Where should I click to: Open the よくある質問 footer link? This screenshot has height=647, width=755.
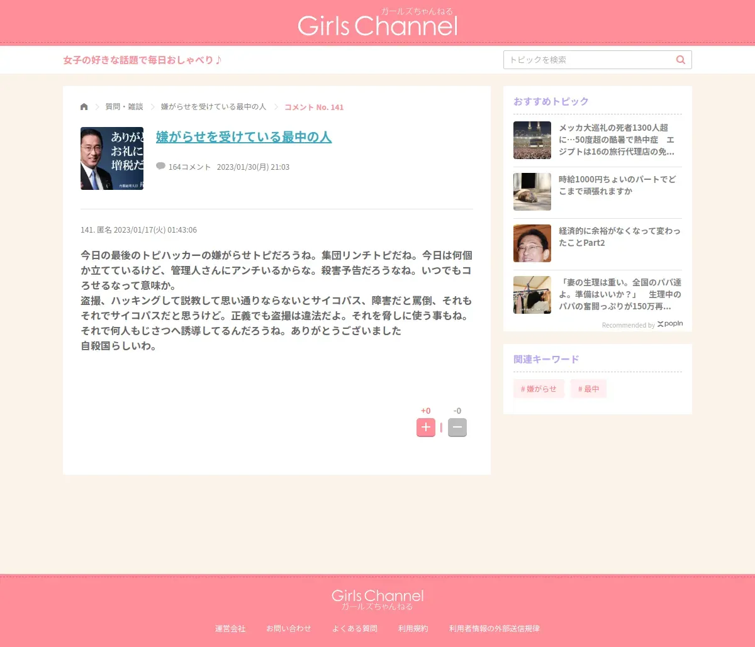(x=355, y=629)
